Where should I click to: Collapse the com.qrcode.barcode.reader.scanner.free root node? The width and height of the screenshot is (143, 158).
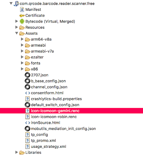point(11,3)
